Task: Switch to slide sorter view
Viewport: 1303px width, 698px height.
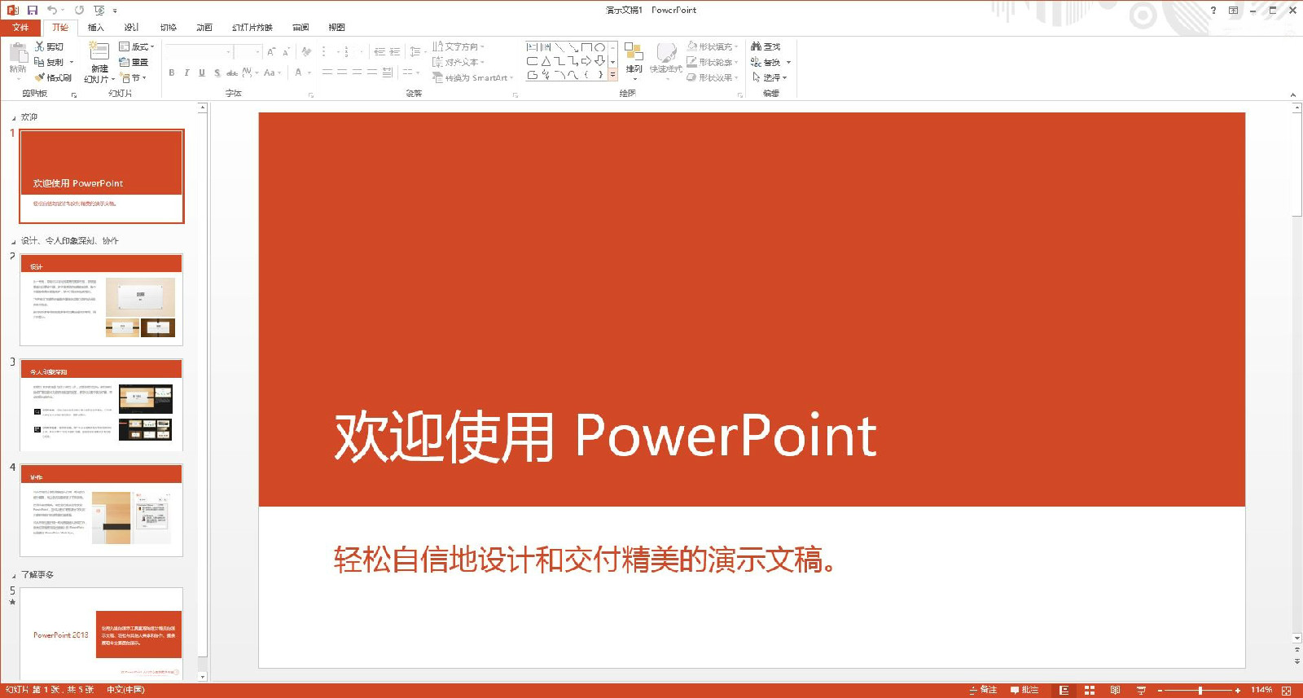Action: click(x=1090, y=690)
